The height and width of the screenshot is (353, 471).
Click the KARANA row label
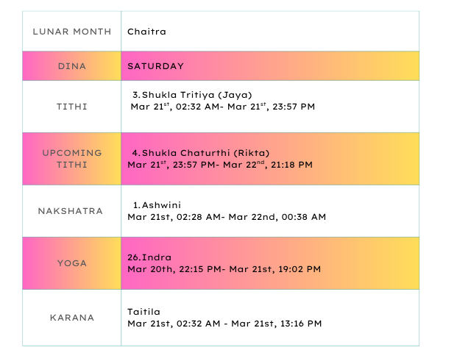pos(72,318)
